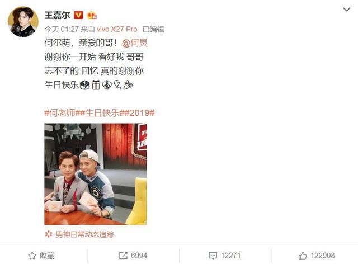Open the @何炅 mention link
This screenshot has height=264, width=358.
coord(135,43)
